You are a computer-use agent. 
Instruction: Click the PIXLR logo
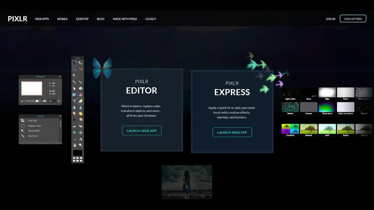click(x=18, y=19)
